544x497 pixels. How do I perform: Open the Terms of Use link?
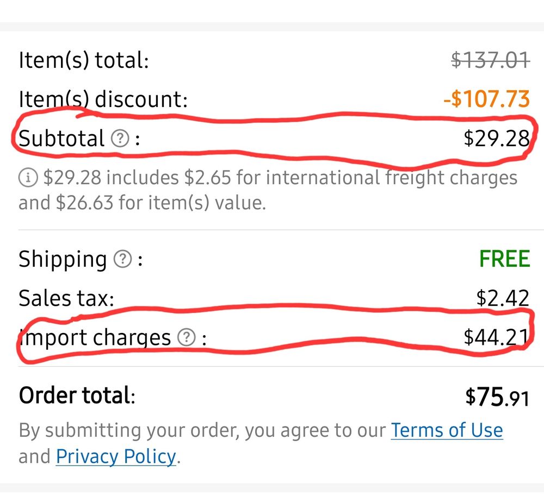[447, 430]
